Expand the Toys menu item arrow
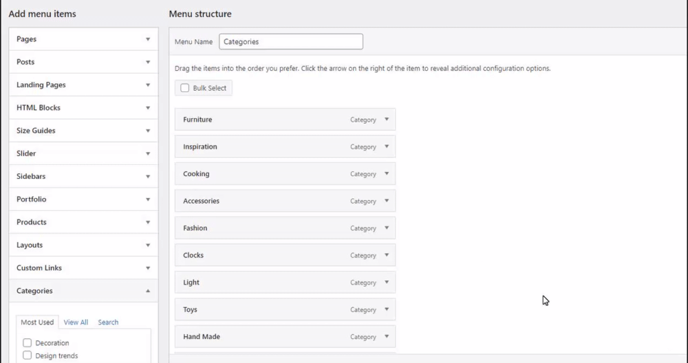 387,309
